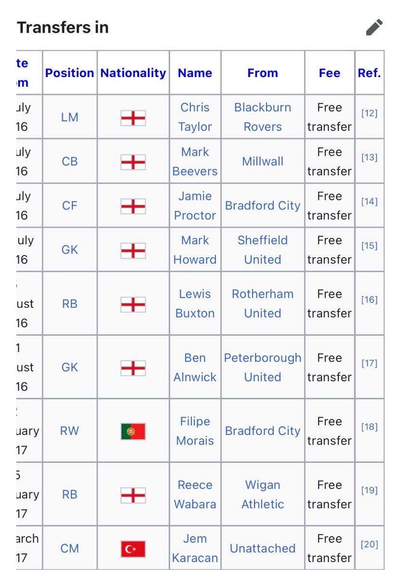401x578 pixels.
Task: Click the Turkey flag for Jem Karacan
Action: tap(133, 549)
